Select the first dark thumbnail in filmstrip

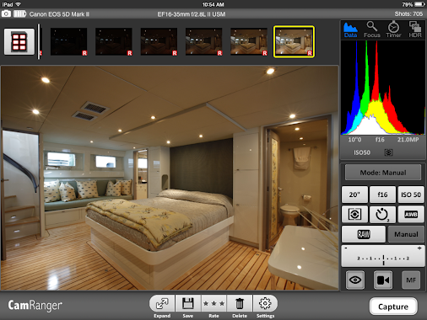pos(68,41)
